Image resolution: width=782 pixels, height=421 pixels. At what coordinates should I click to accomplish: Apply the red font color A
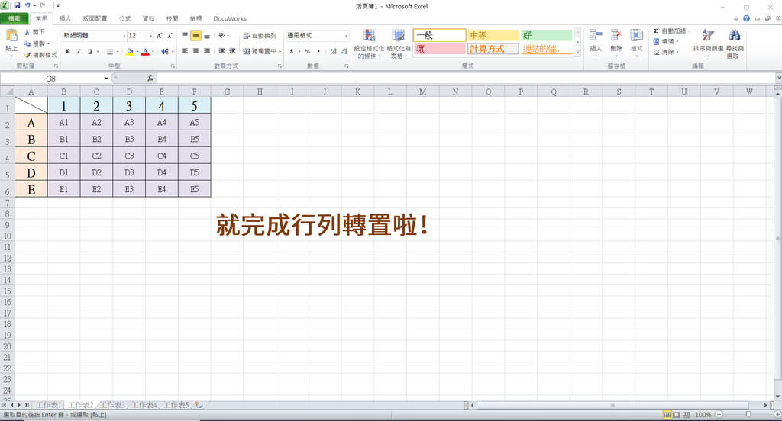(x=145, y=51)
